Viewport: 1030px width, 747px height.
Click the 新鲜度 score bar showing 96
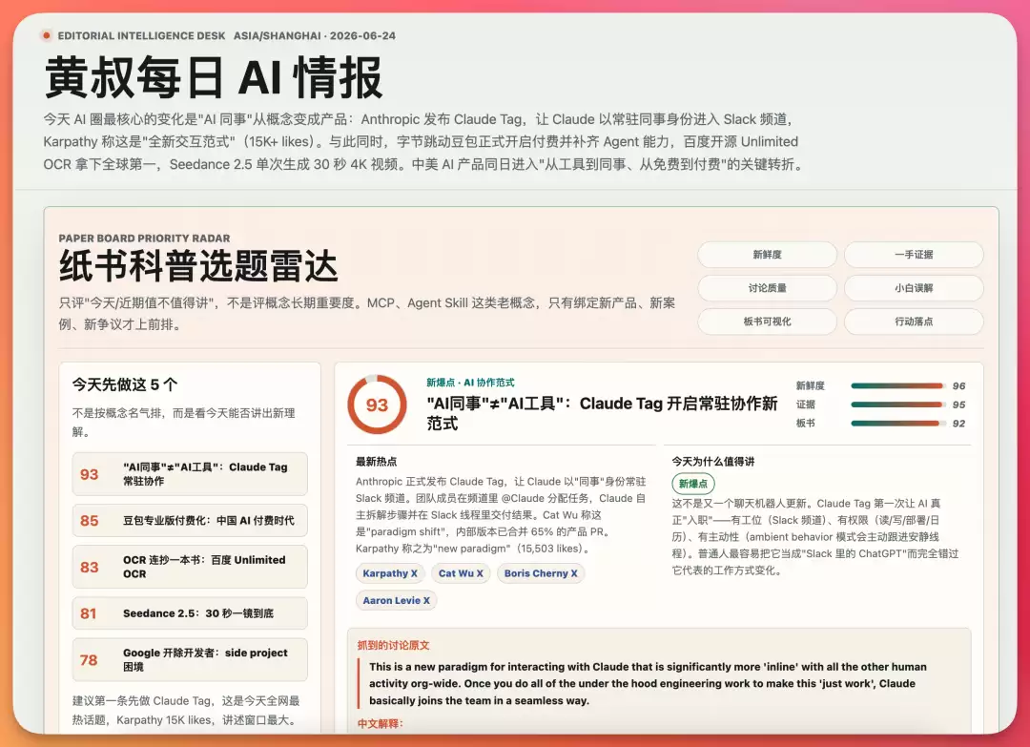[897, 385]
